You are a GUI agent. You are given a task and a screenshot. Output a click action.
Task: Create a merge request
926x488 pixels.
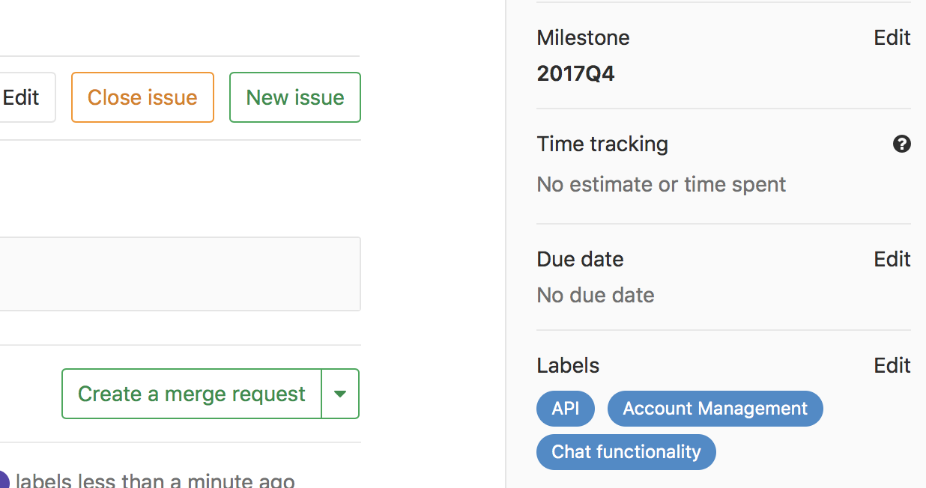click(x=190, y=394)
